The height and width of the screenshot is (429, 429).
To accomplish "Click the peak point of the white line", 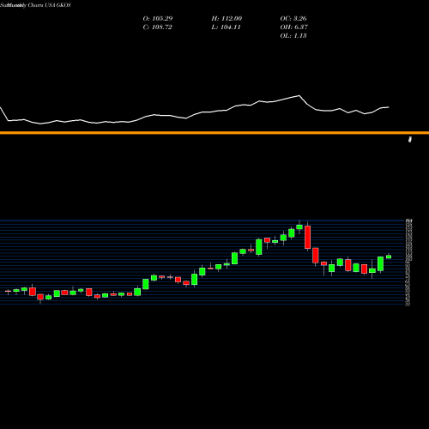I will 299,95.
